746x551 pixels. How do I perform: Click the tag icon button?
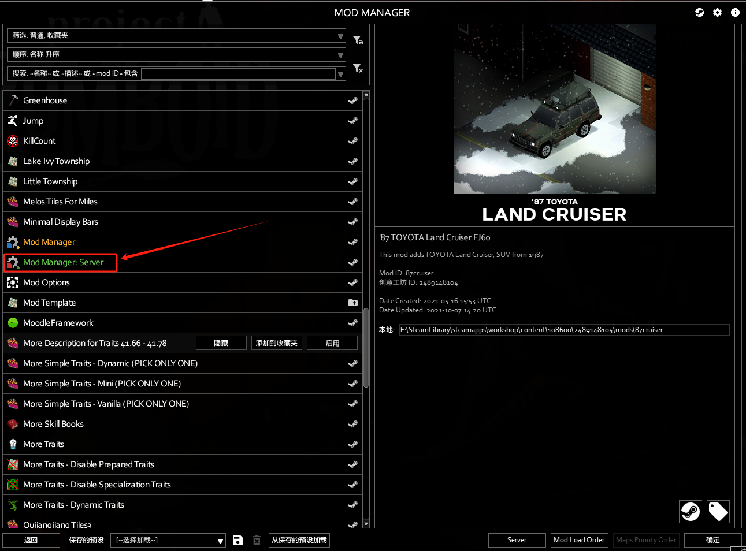coord(718,512)
